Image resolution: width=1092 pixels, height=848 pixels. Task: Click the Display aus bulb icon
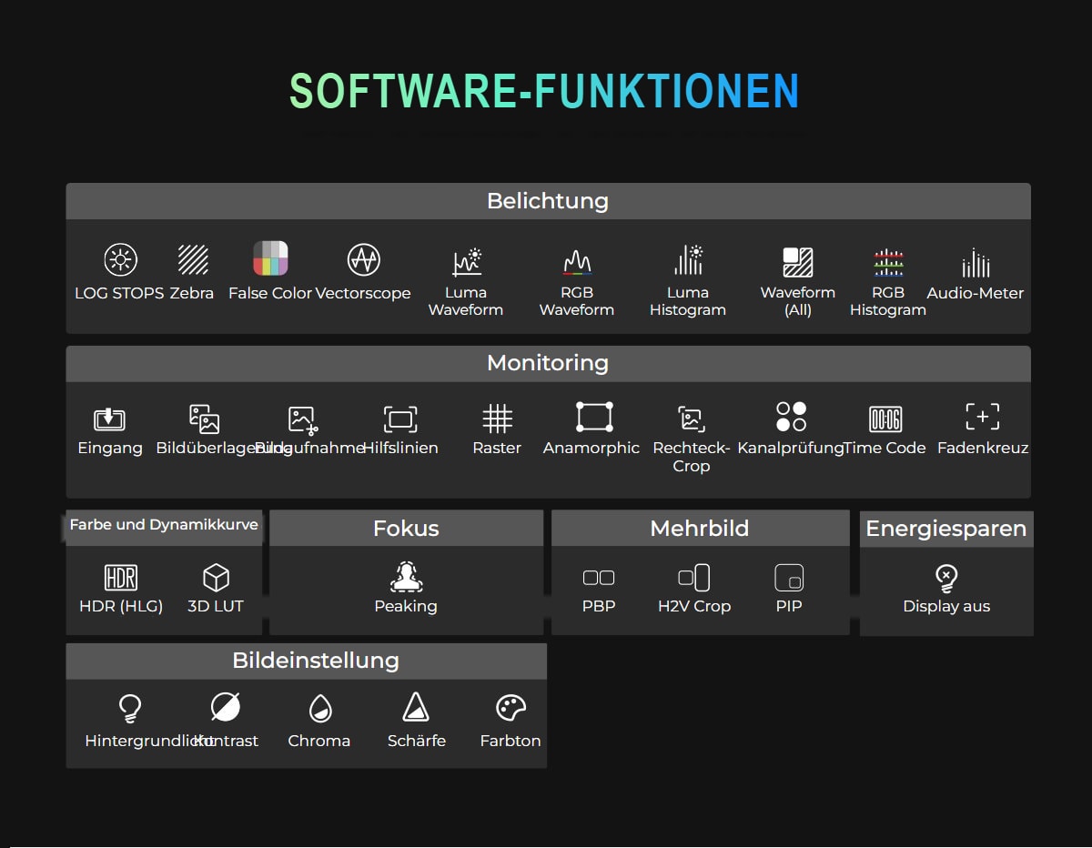click(x=946, y=578)
